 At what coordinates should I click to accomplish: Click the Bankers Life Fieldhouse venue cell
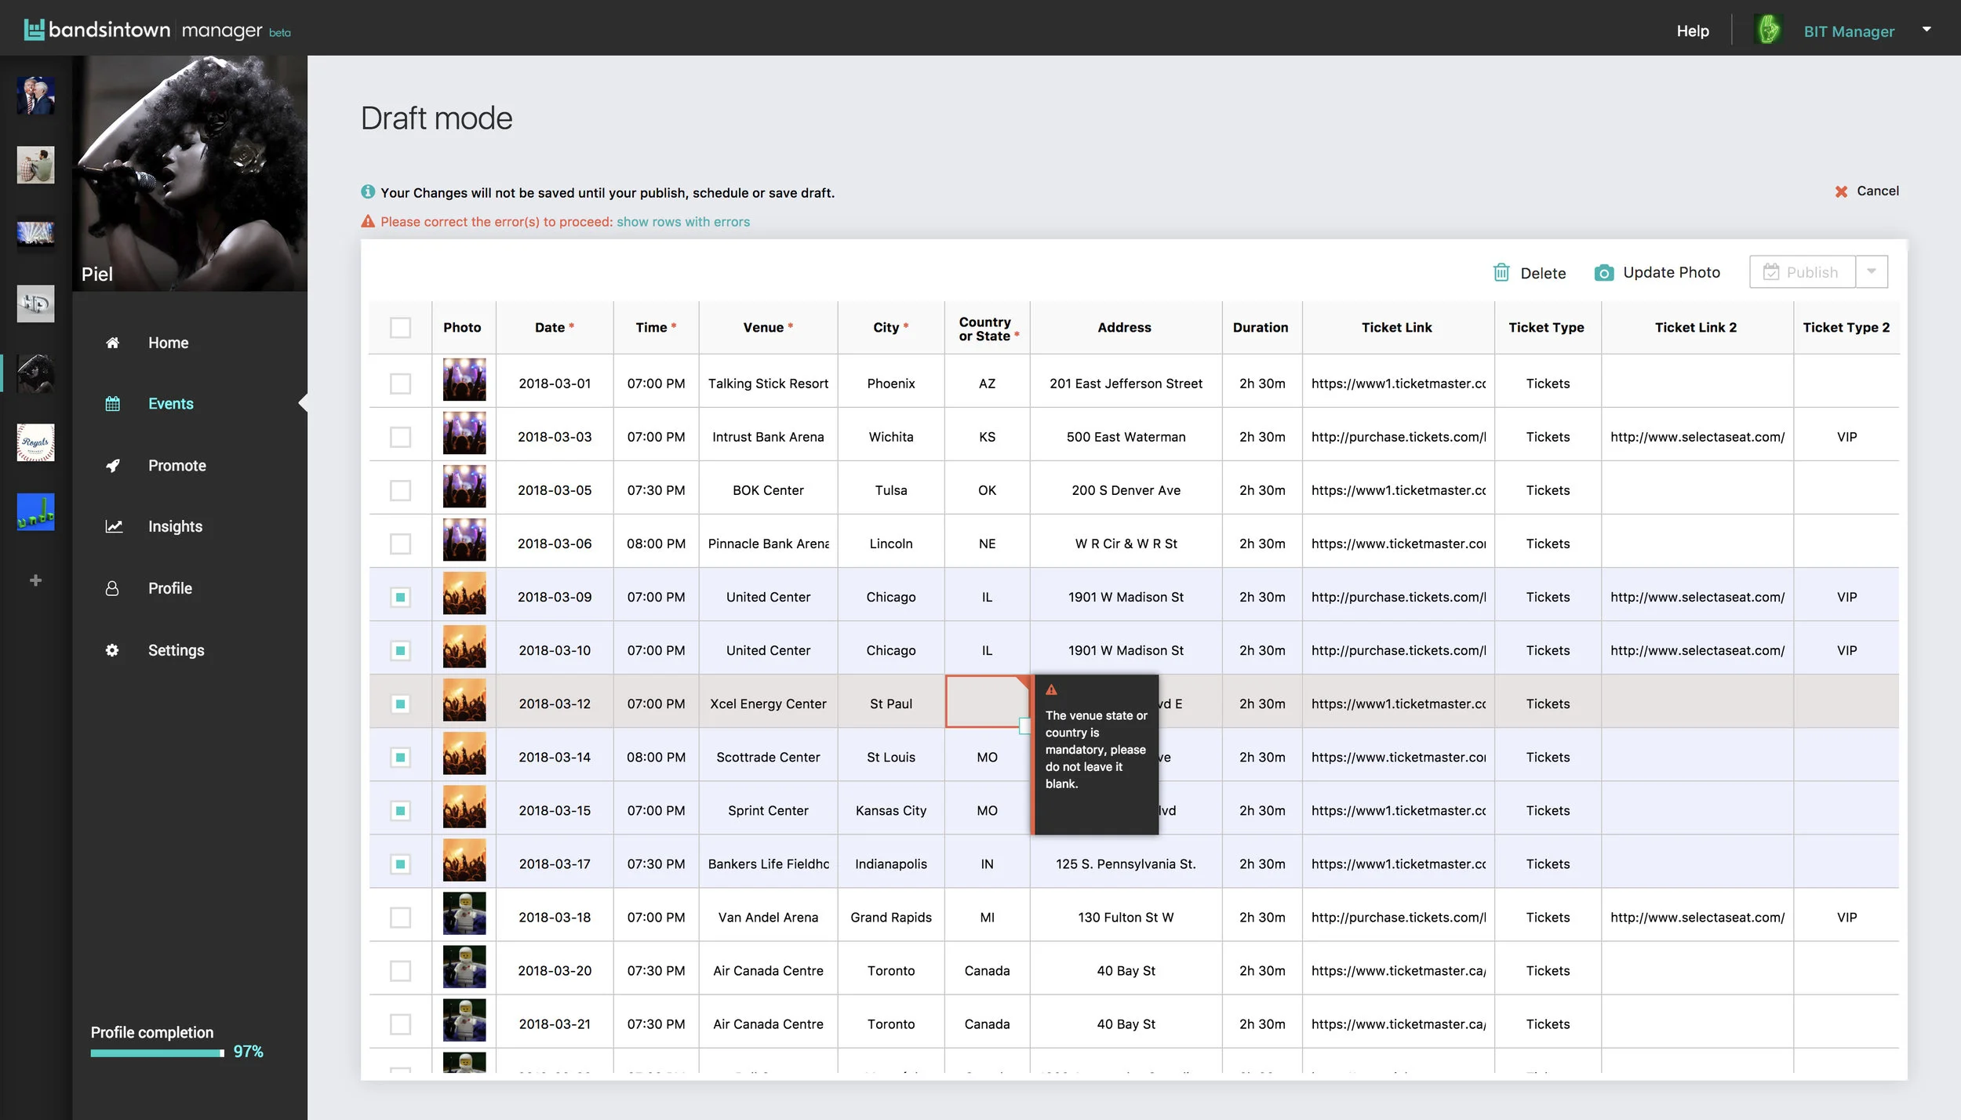click(x=768, y=864)
